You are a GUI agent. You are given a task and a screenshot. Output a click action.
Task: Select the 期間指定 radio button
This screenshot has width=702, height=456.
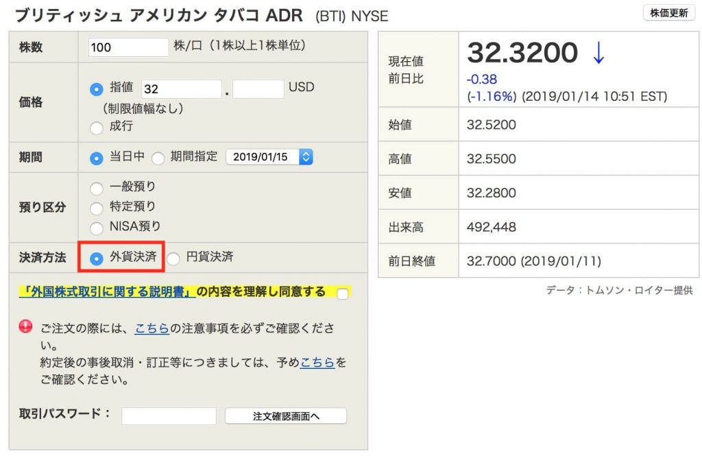pos(158,158)
